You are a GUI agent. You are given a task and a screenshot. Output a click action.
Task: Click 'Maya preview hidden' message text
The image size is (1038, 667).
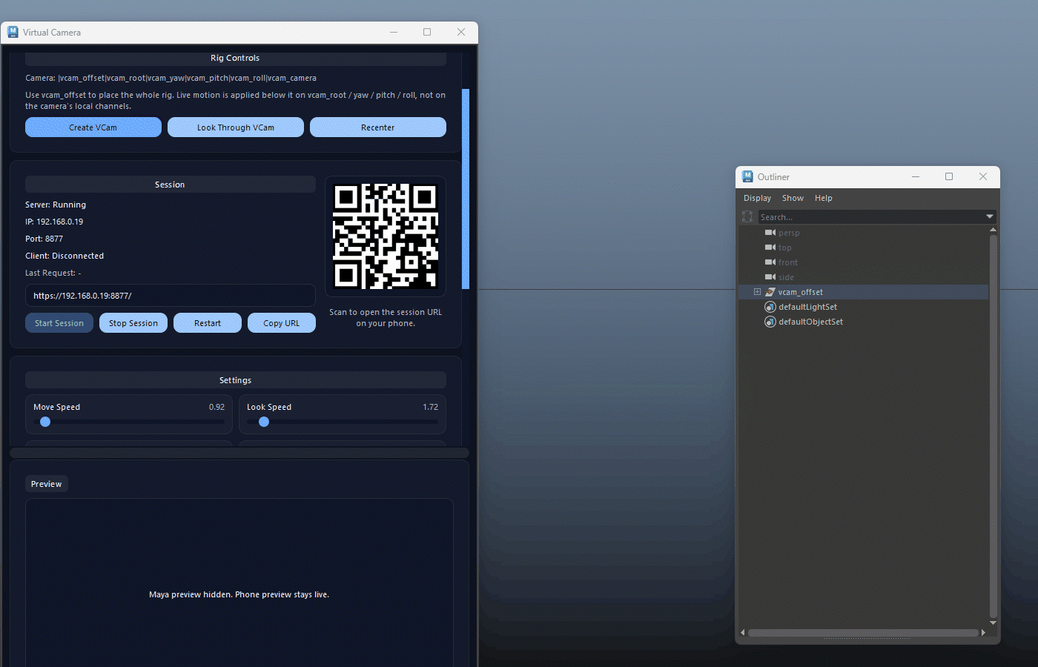[239, 594]
